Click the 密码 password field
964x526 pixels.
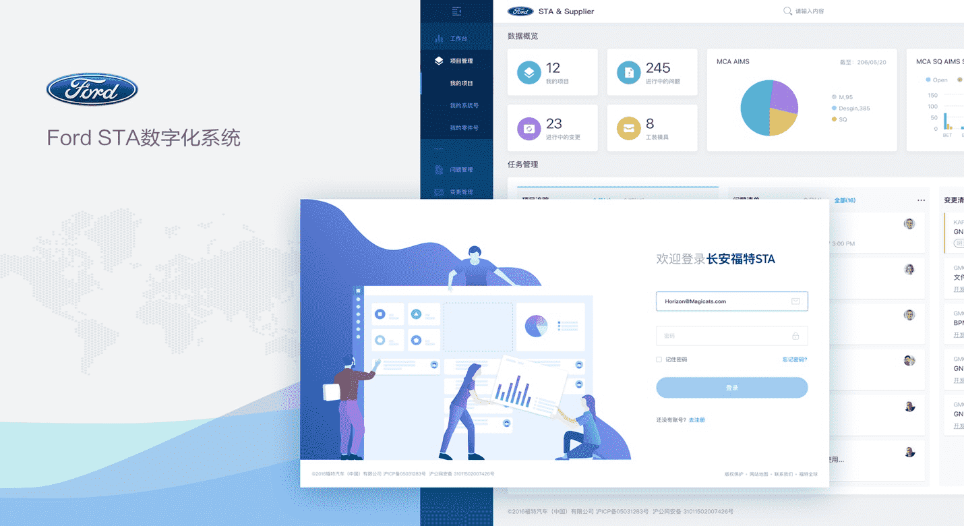click(731, 336)
